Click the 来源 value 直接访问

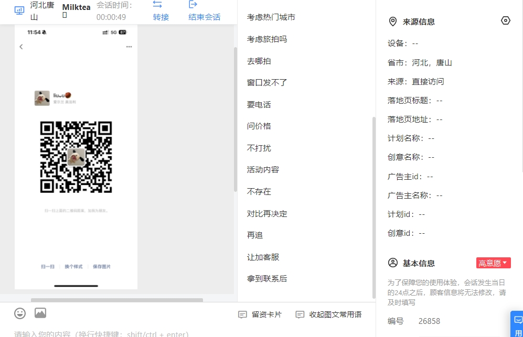coord(428,82)
